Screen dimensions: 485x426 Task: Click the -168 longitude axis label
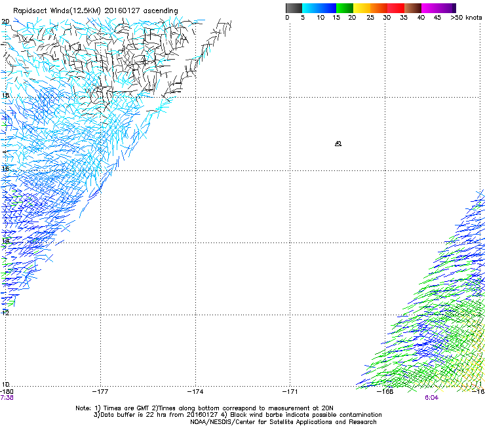pos(385,392)
